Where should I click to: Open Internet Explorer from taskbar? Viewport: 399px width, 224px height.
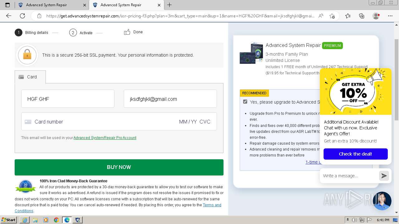pos(25,220)
